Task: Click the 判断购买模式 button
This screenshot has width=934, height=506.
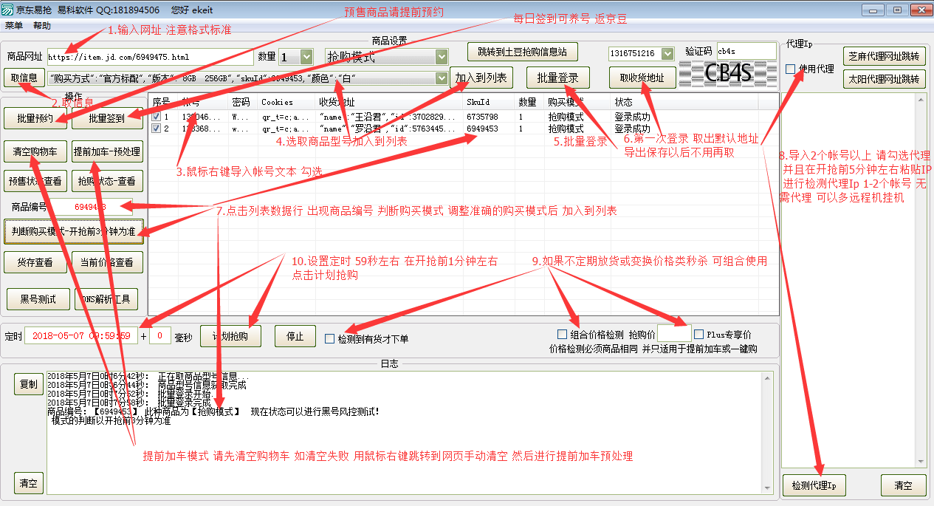Action: [x=73, y=231]
